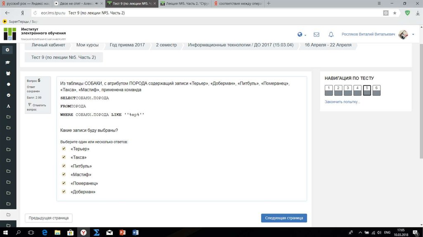Open SuperПерцы bookmark in bookmarks bar

coord(20,21)
